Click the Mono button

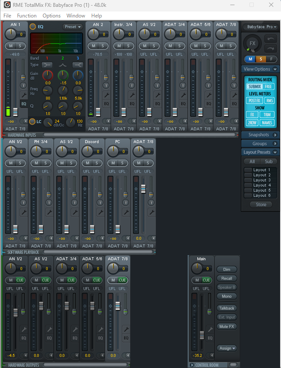[227, 296]
